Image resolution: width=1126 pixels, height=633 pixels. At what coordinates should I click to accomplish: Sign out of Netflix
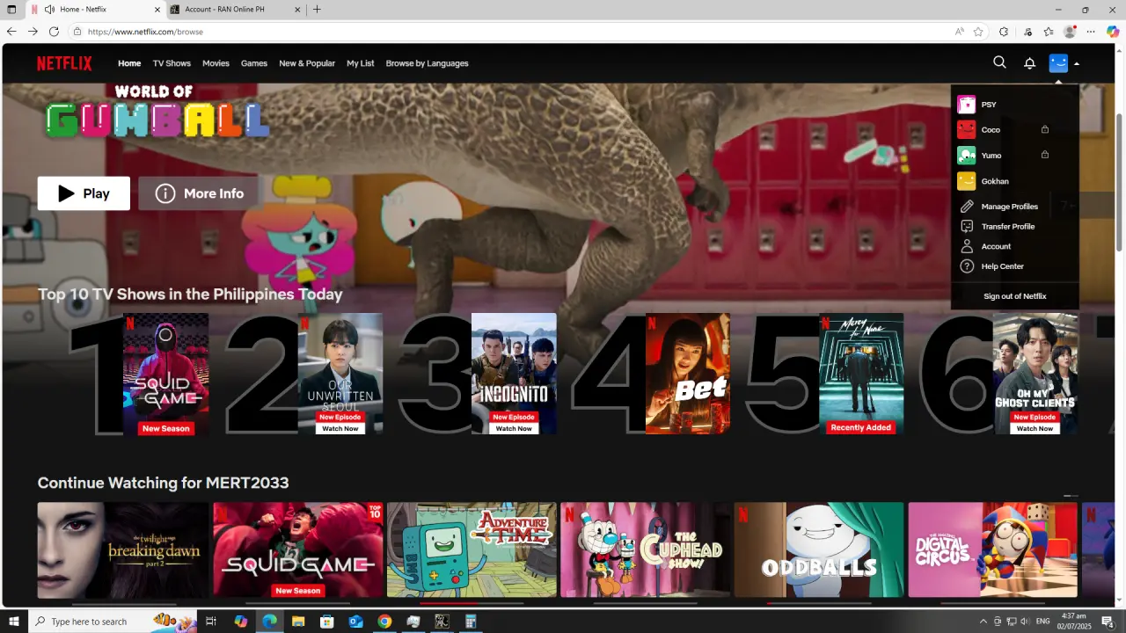coord(1015,296)
